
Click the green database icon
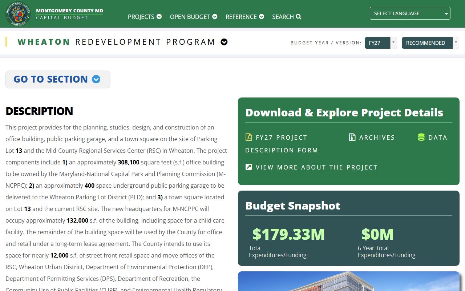(421, 137)
